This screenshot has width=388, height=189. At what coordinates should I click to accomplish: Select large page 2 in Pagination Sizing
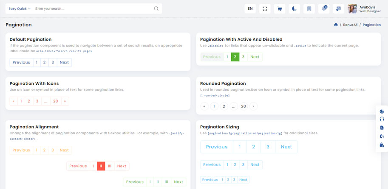(254, 147)
